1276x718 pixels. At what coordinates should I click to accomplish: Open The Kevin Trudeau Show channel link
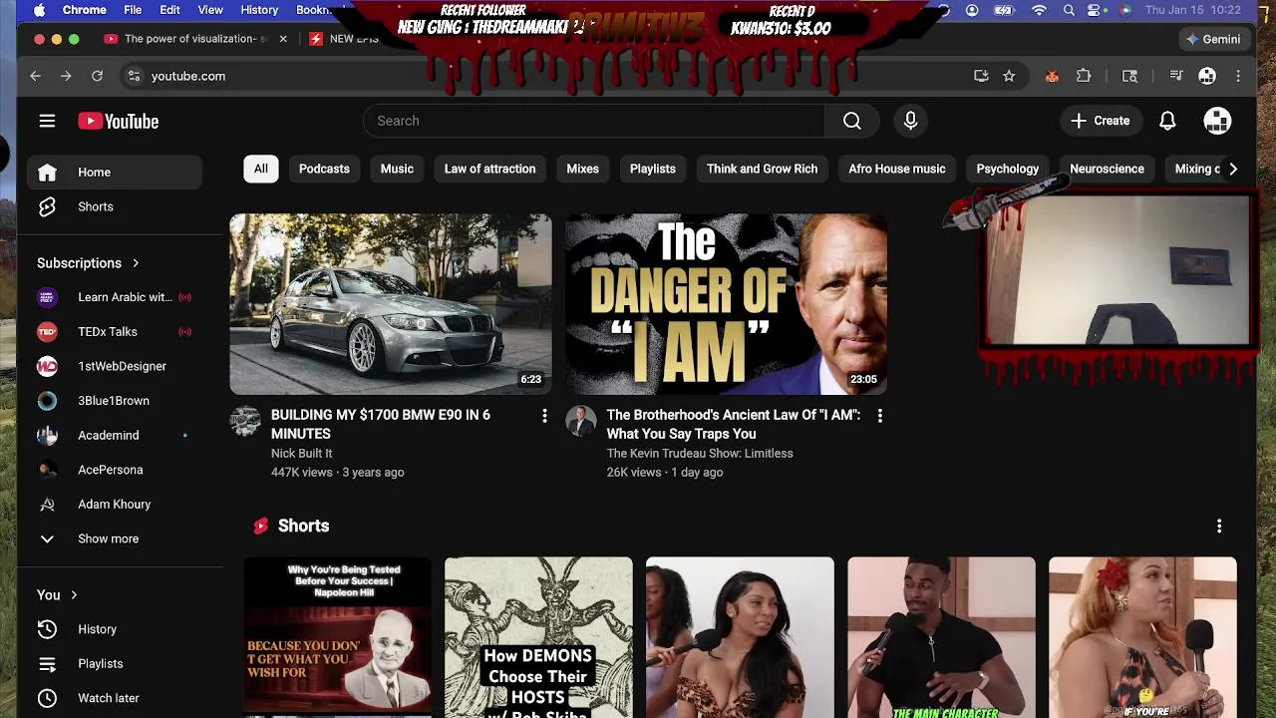700,453
